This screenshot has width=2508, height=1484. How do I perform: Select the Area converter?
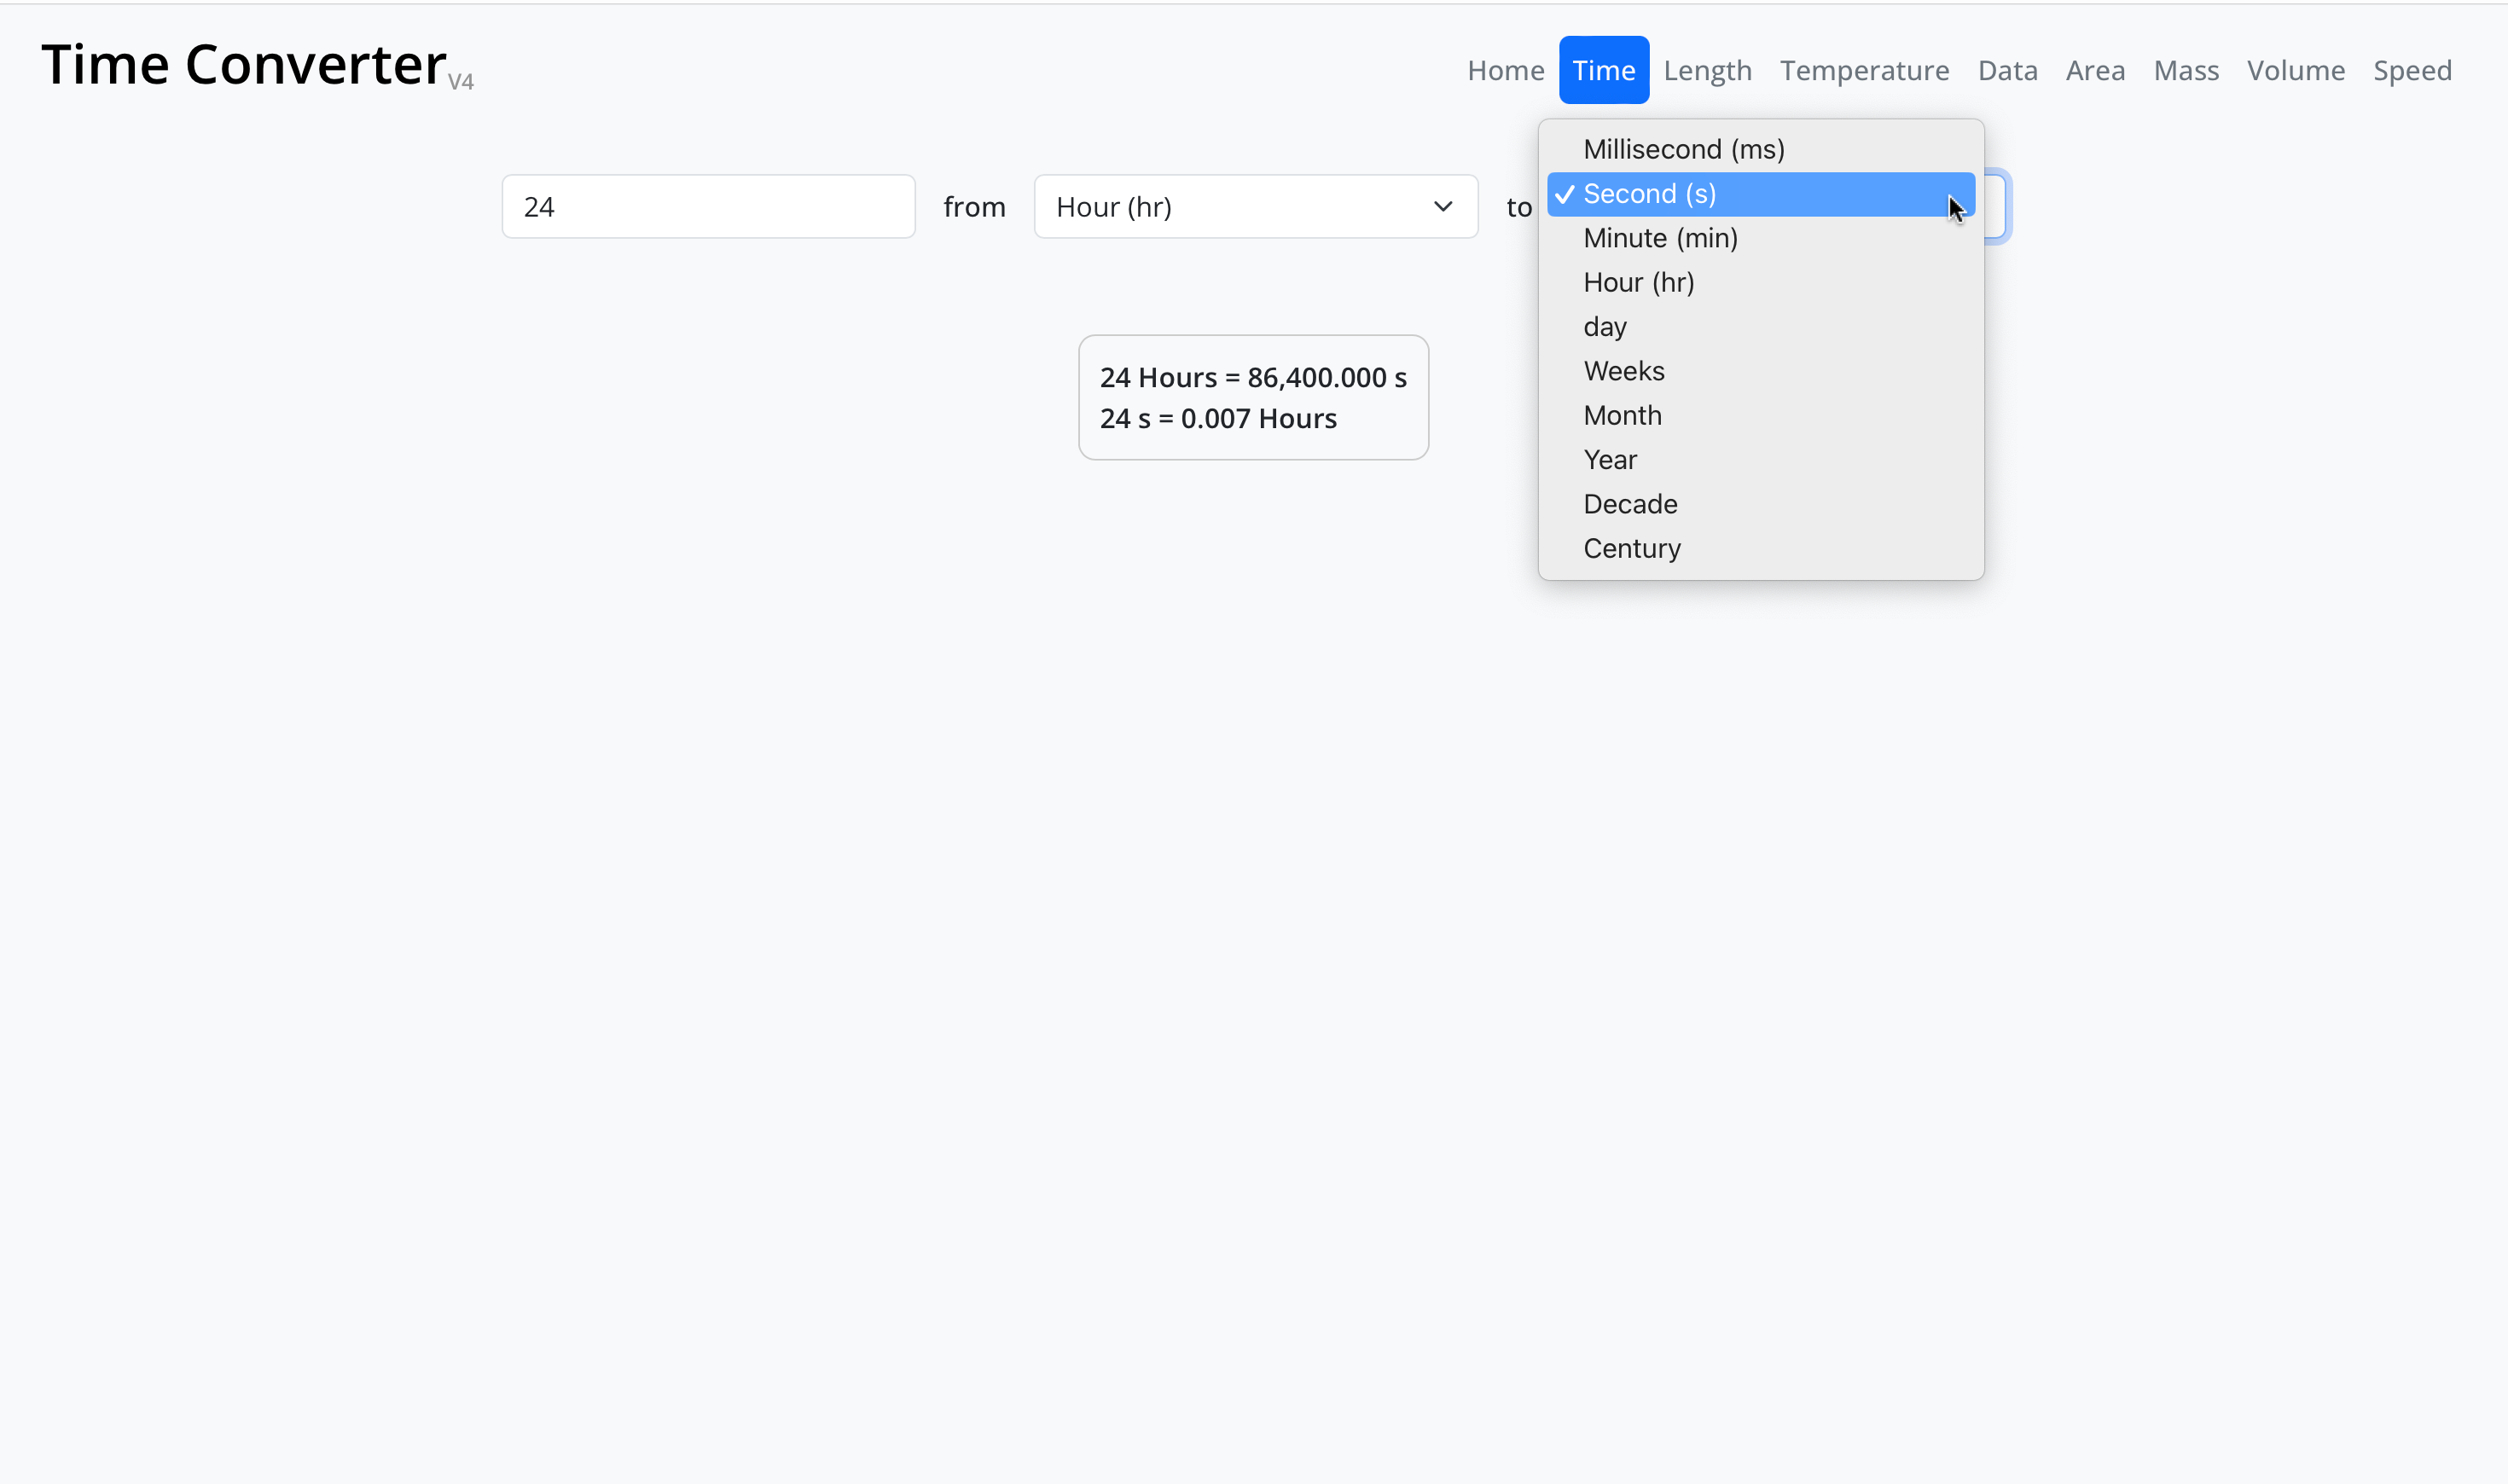[2095, 69]
